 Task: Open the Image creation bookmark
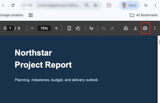coord(12,15)
